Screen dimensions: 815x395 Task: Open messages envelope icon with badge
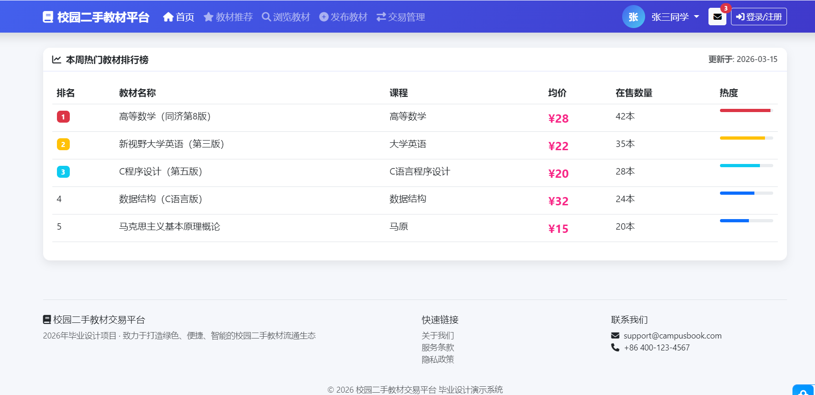[x=717, y=17]
